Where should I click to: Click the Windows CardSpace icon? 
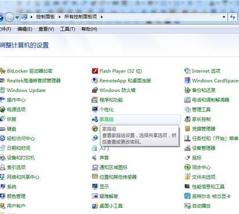point(187,80)
